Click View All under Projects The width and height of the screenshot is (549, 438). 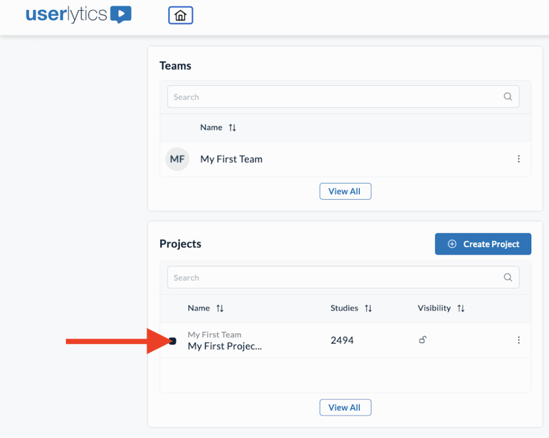click(345, 407)
